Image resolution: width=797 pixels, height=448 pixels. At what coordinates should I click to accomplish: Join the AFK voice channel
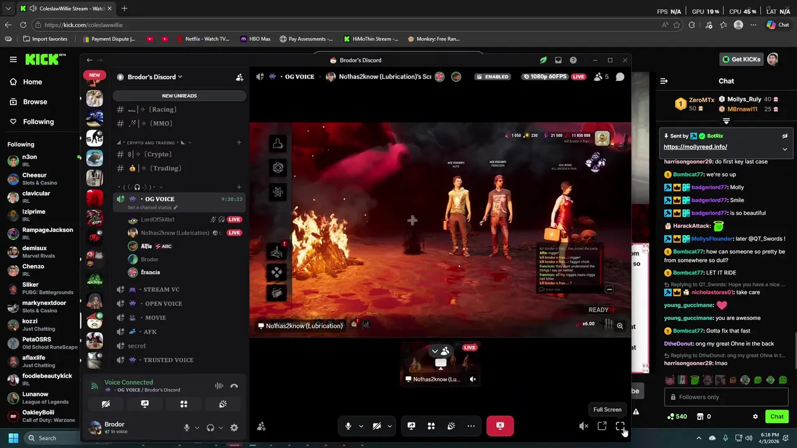coord(179,332)
